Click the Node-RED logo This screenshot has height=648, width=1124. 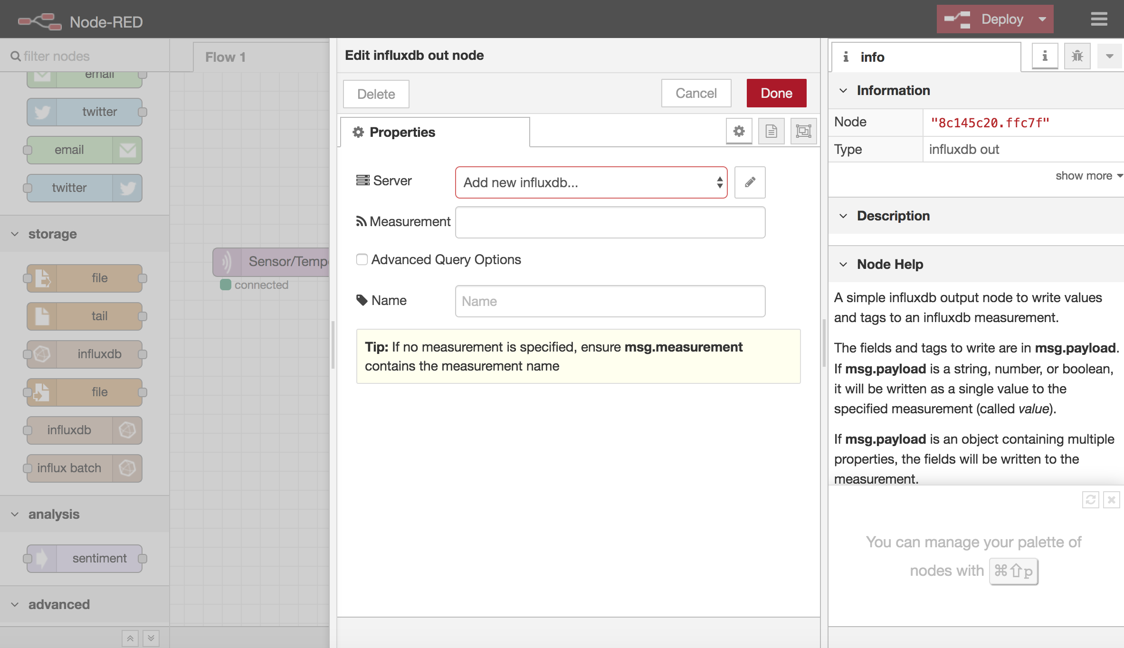coord(40,21)
